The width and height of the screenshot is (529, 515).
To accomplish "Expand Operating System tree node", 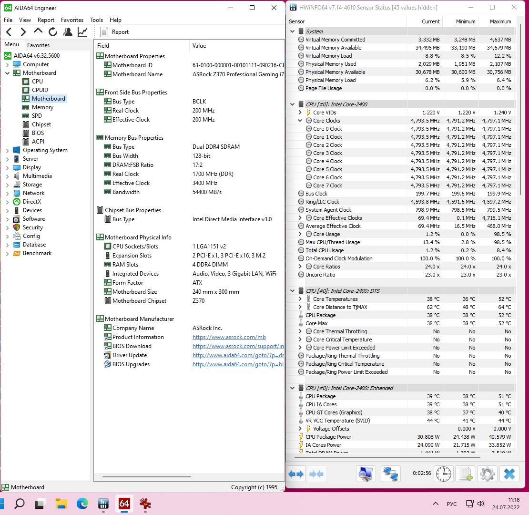I will coord(8,150).
